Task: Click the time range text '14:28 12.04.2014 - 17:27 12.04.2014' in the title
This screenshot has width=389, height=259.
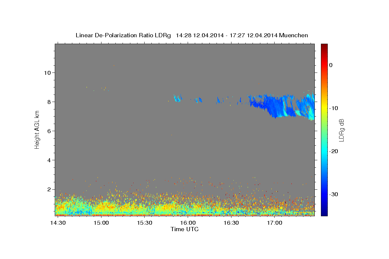Action: pyautogui.click(x=226, y=35)
